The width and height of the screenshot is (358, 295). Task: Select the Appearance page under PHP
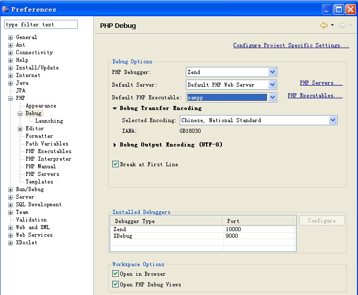[41, 106]
